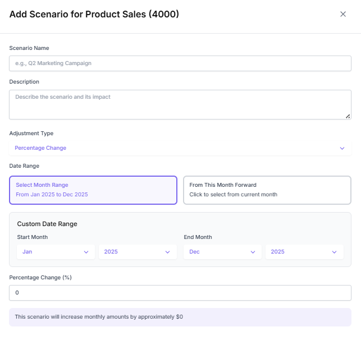Click the Adjustment Type chevron arrow
This screenshot has height=345, width=361.
pos(342,148)
